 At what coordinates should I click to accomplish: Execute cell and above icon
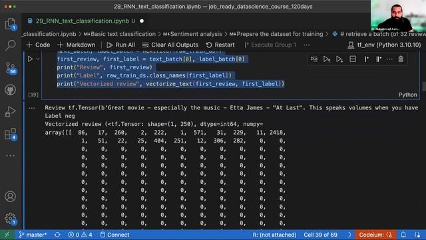tap(327, 59)
